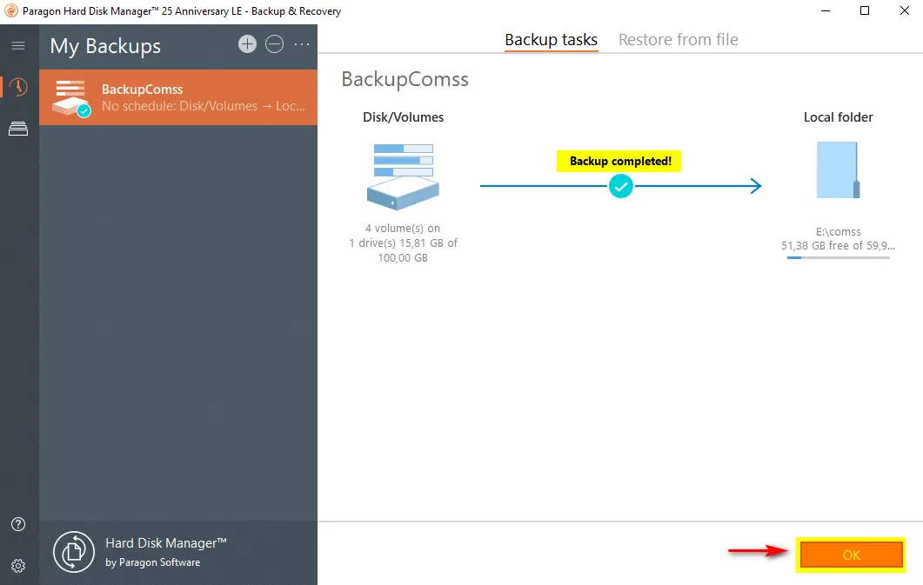
Task: Click the destination free space progress bar
Action: (839, 257)
